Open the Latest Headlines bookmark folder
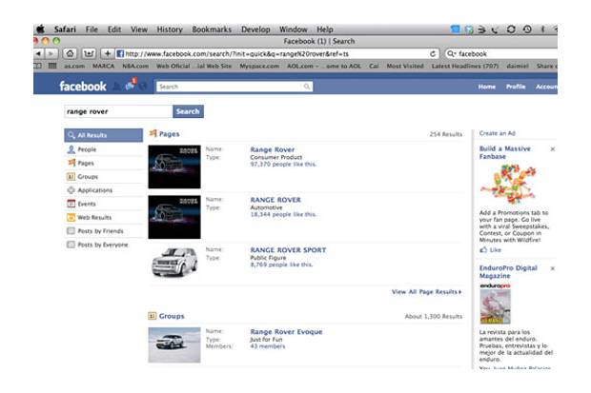 point(465,66)
